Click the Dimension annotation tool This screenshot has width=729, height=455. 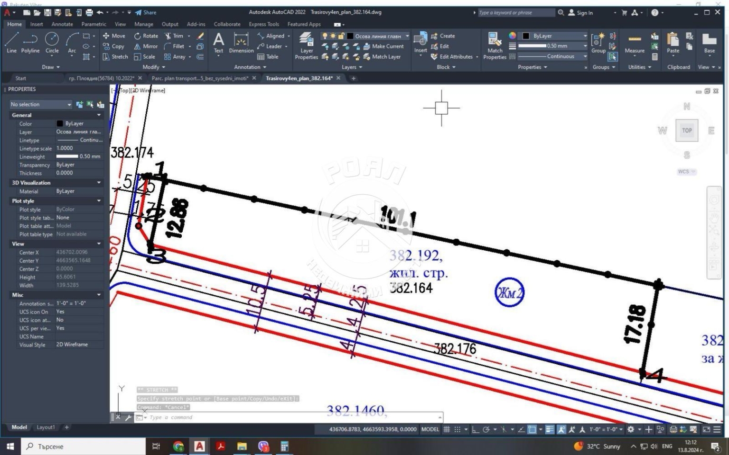[x=241, y=44]
